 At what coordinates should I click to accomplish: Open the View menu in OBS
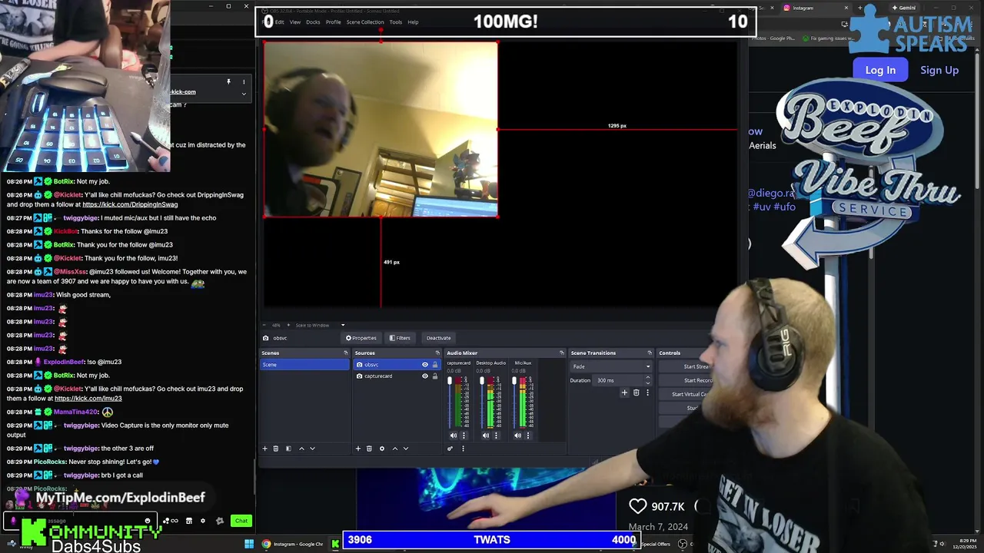(295, 22)
